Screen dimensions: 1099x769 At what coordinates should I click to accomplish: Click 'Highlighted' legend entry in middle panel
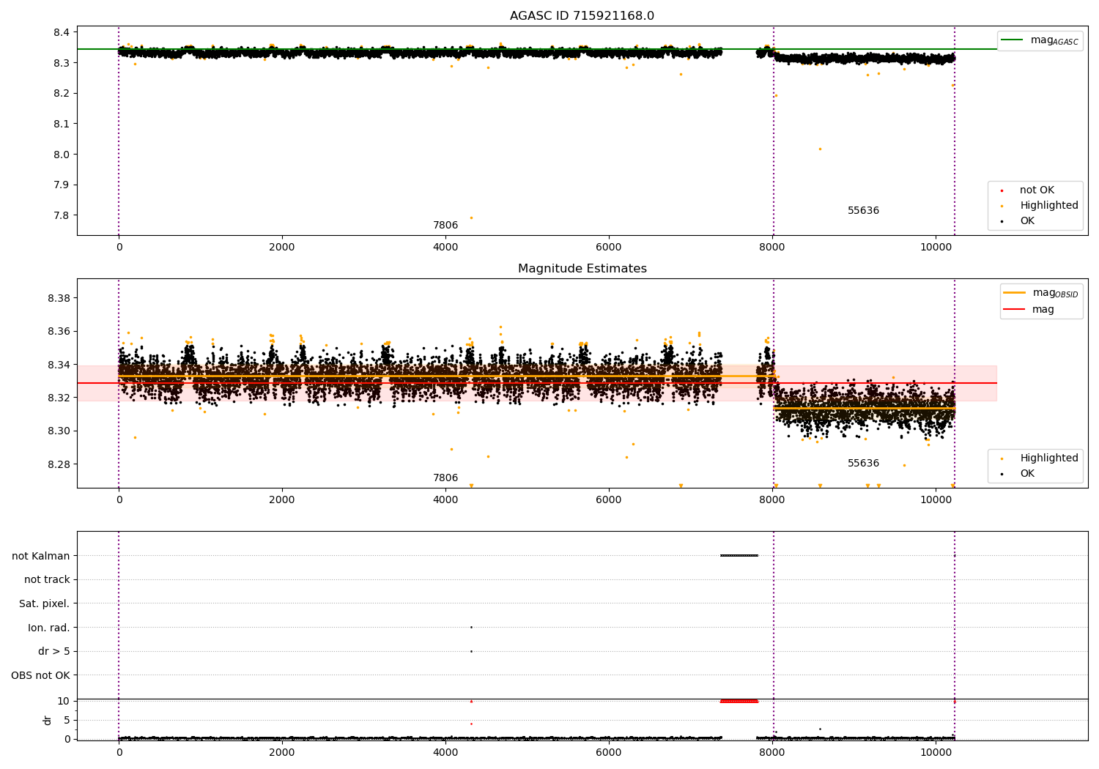click(x=1040, y=458)
